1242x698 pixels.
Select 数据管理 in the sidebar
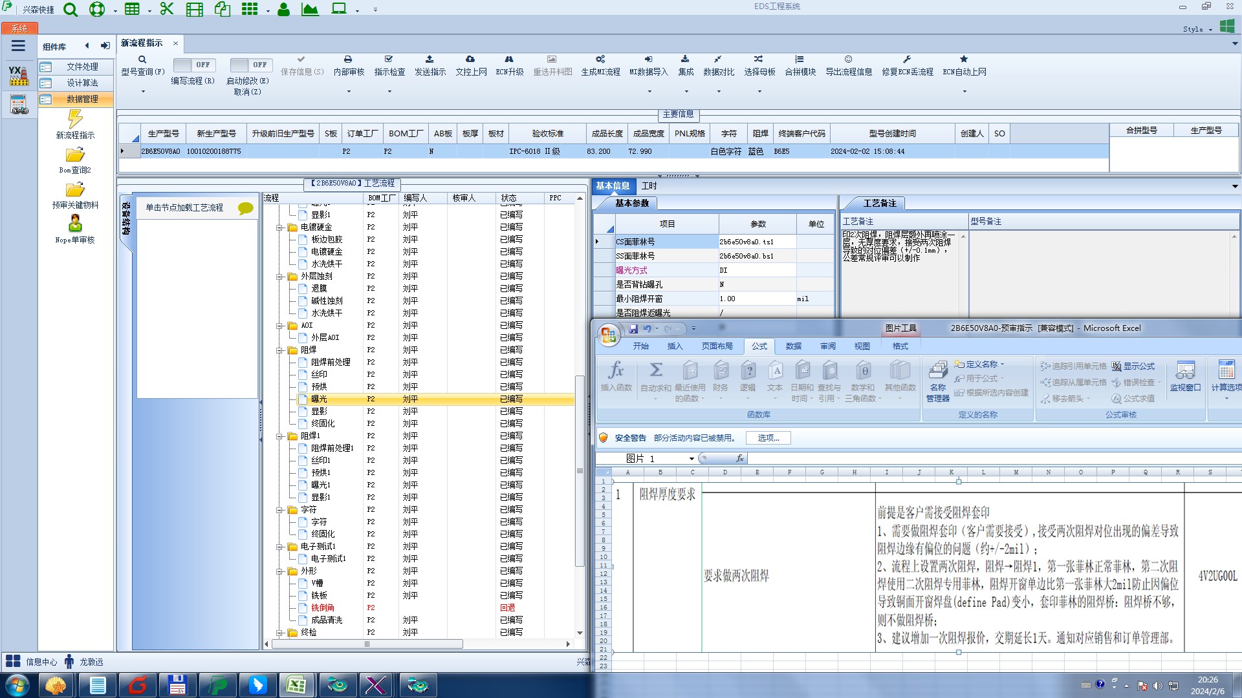[82, 99]
